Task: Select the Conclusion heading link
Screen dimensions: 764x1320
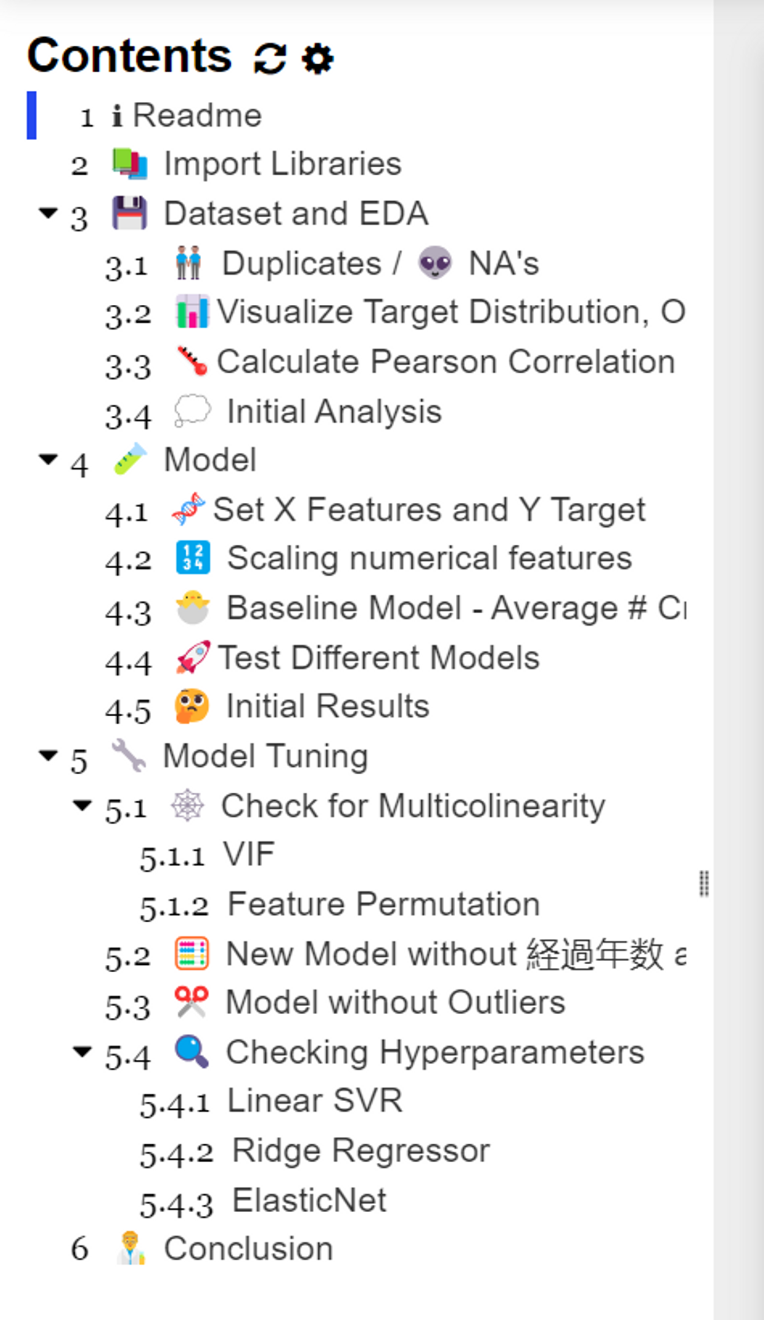Action: click(248, 1248)
